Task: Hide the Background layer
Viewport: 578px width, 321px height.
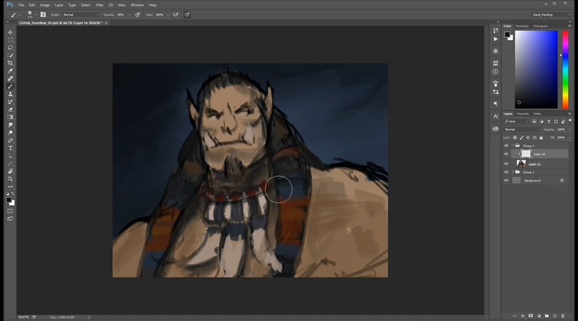Action: 506,180
